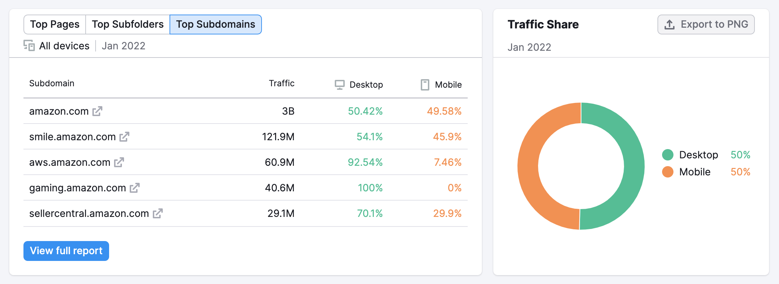Click the All devices icon
Image resolution: width=779 pixels, height=284 pixels.
[29, 45]
